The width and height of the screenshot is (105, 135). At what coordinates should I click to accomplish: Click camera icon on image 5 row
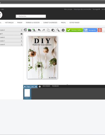pos(22,34)
